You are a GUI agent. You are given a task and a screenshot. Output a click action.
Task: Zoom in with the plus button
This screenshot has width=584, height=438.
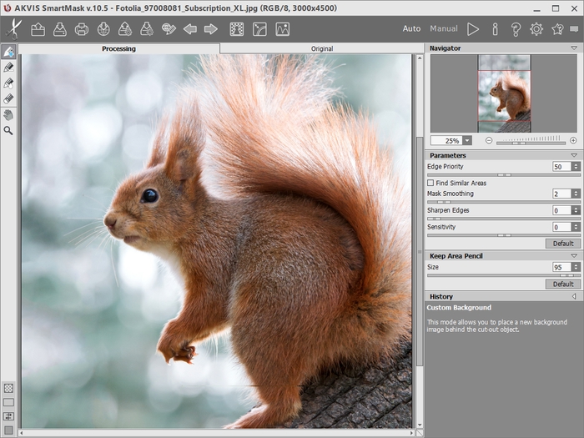(573, 140)
